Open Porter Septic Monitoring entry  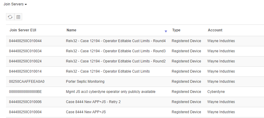[x=85, y=82]
